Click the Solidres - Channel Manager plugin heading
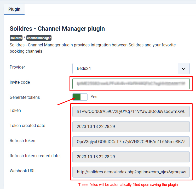Viewport: 196px width, 189px height. [x=57, y=29]
